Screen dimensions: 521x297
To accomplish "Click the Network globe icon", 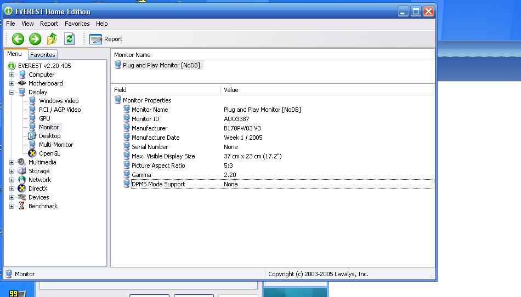I will (x=22, y=180).
